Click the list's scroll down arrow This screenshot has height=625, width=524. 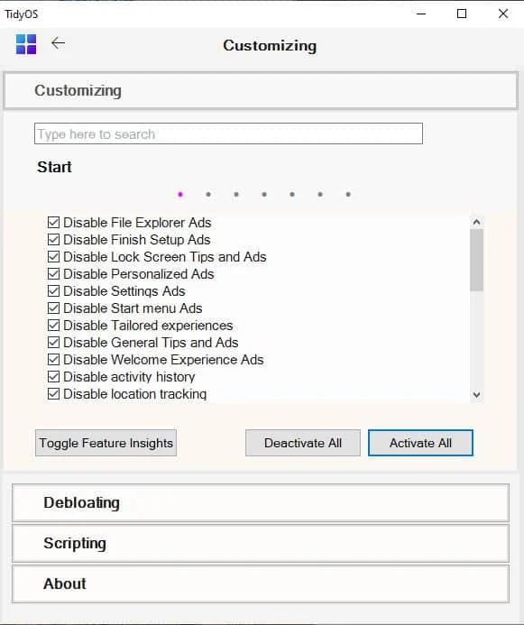(x=476, y=395)
